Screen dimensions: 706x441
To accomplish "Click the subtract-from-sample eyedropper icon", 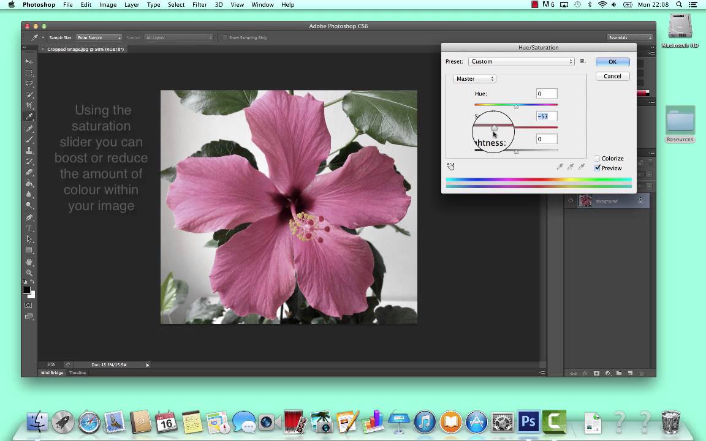I will [582, 167].
